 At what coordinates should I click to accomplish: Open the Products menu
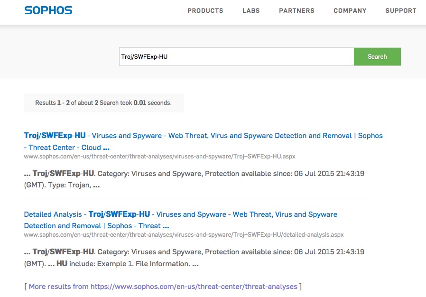coord(205,10)
